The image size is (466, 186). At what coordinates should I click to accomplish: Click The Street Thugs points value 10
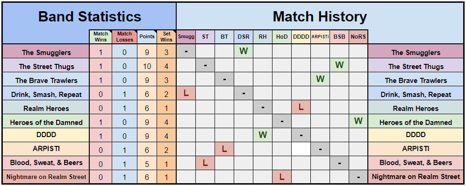coord(147,65)
